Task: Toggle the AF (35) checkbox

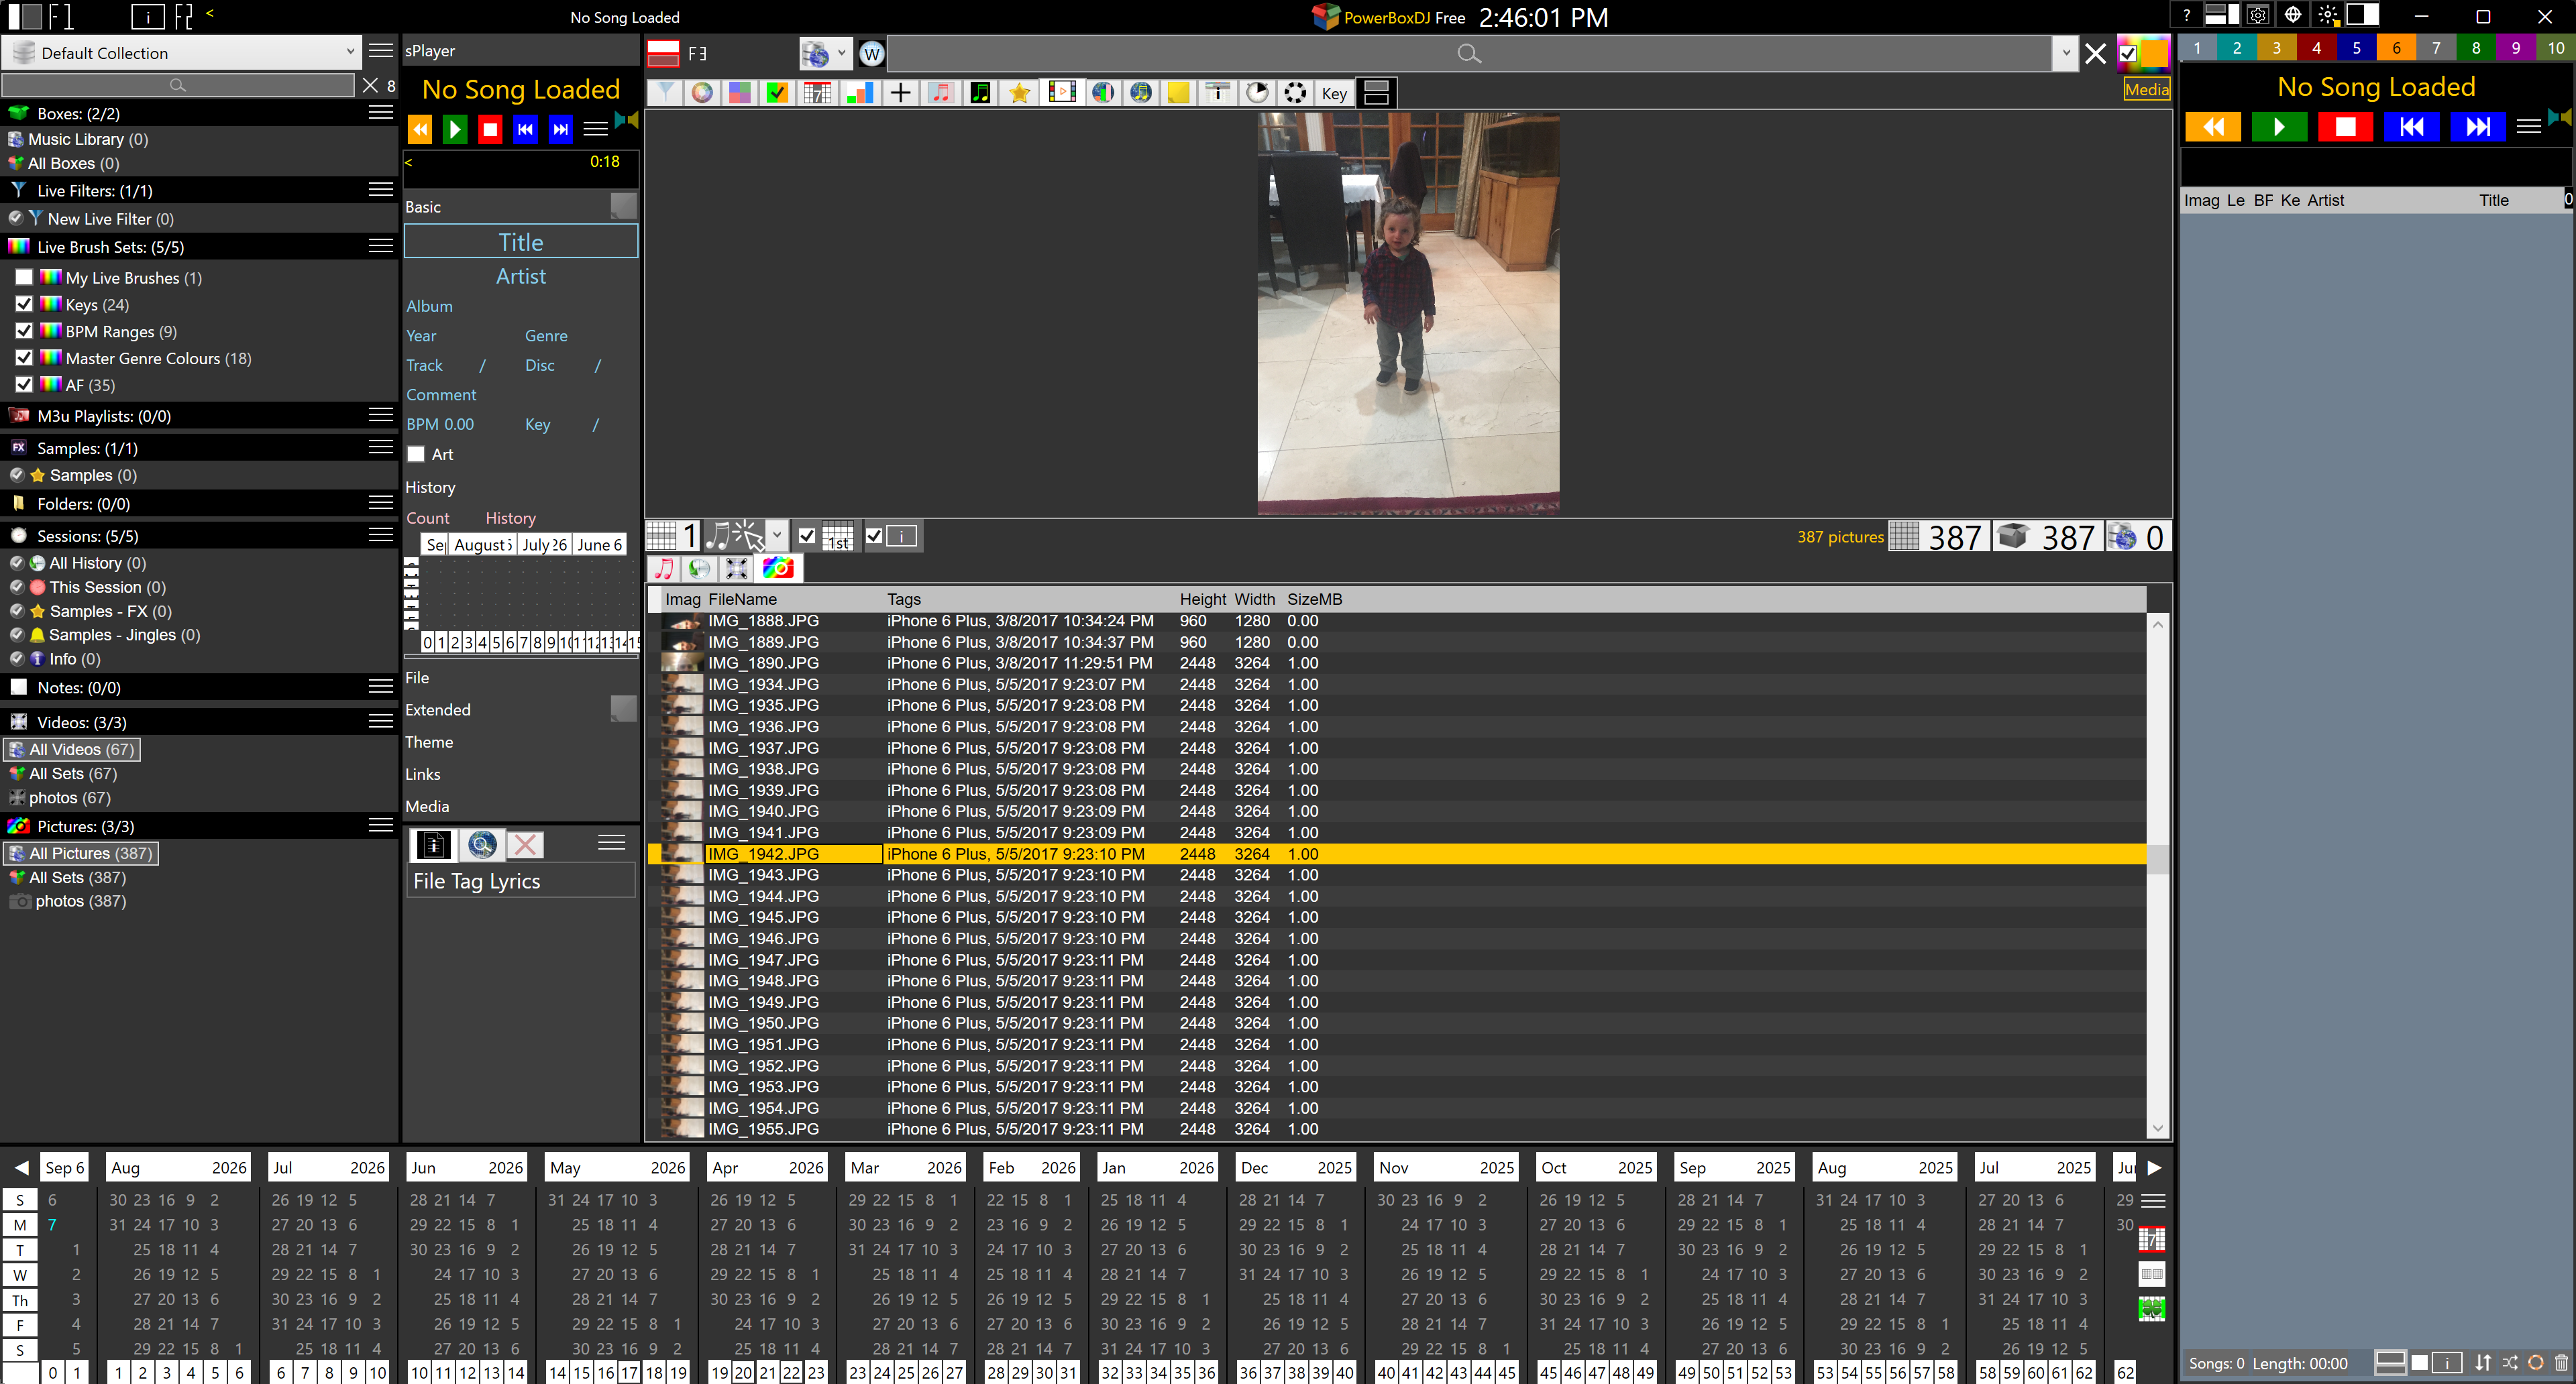Action: tap(24, 384)
